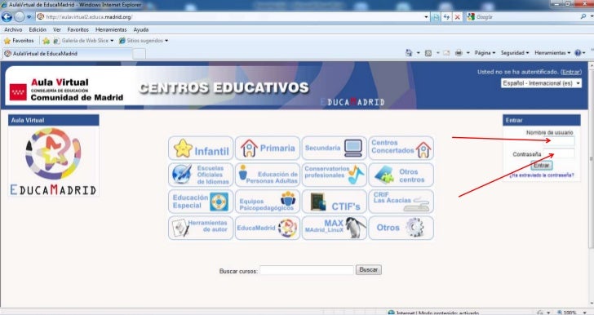Open Educación Especial lifebuoy tile
594x315 pixels.
click(x=201, y=202)
